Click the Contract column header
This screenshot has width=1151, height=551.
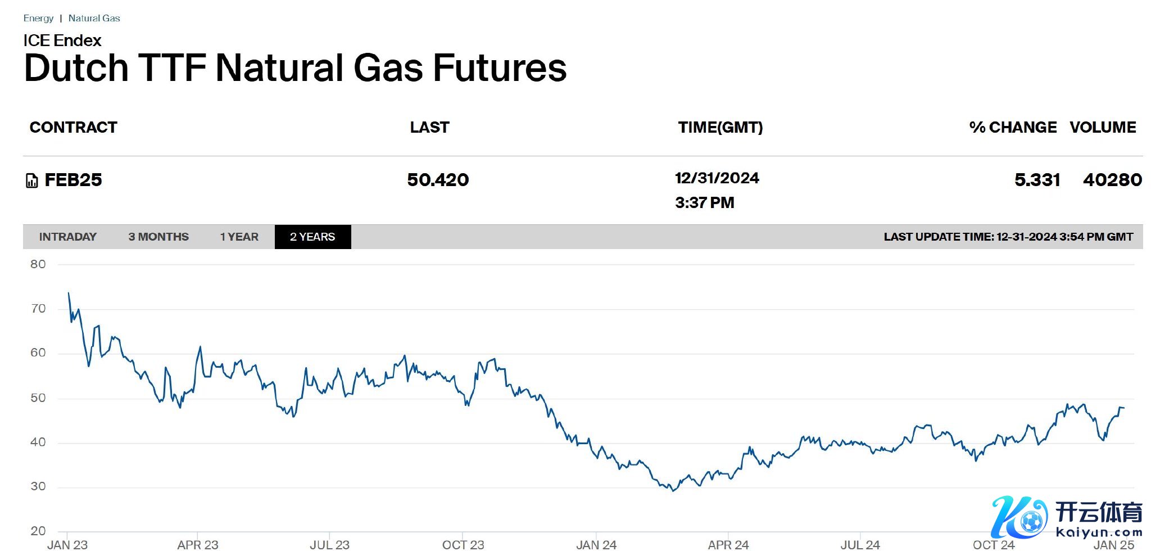[74, 128]
